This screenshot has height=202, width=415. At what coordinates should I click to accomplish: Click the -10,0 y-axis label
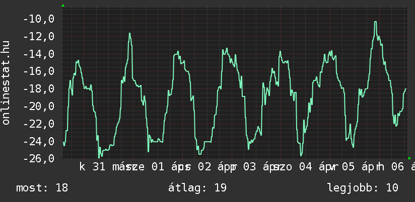(x=39, y=20)
